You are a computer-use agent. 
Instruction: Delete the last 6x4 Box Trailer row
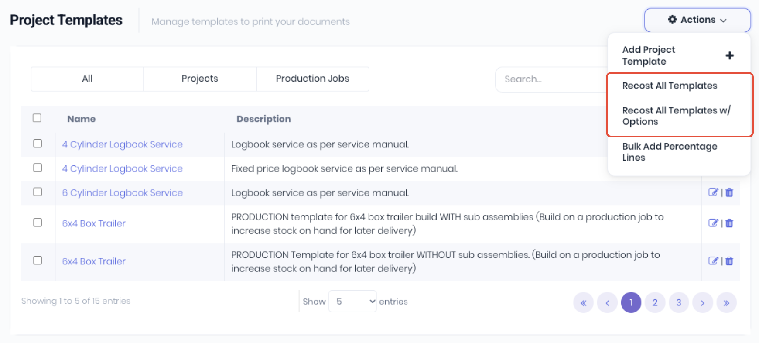tap(729, 261)
